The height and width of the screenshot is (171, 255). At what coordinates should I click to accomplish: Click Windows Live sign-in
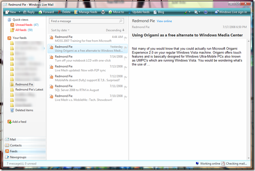231,12
